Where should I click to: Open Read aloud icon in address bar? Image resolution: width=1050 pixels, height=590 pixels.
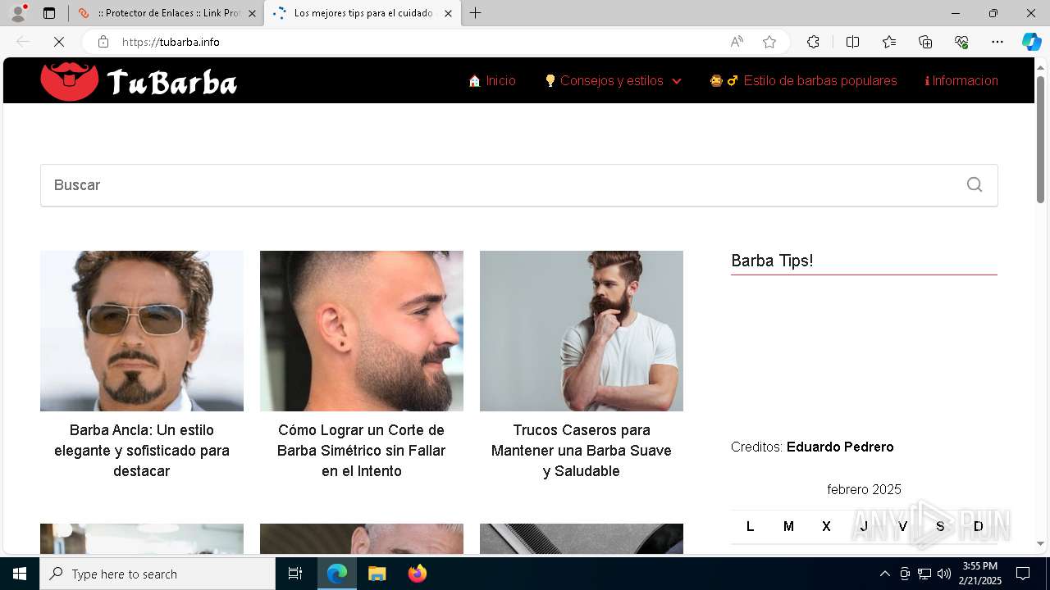[737, 42]
